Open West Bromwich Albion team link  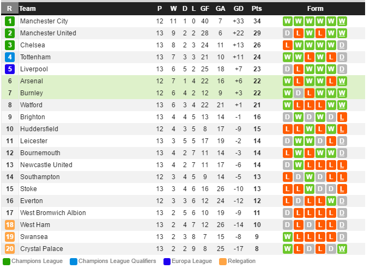pyautogui.click(x=53, y=213)
